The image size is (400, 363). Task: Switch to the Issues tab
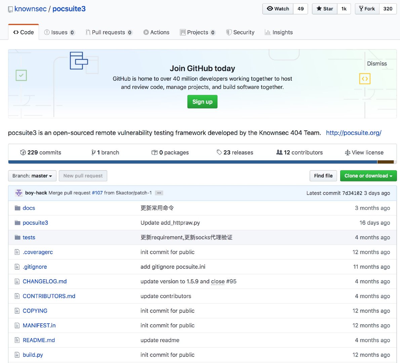coord(59,32)
